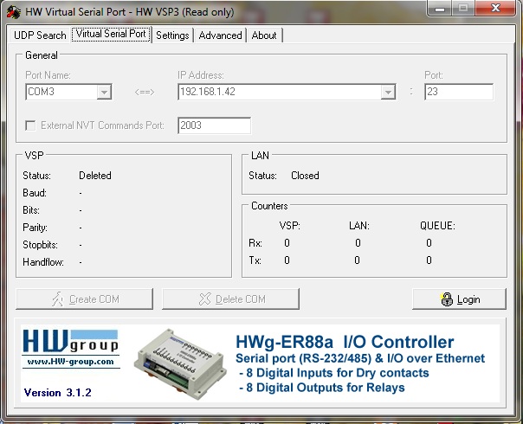Close the HW Virtual Serial Port window
523x424 pixels.
point(495,9)
